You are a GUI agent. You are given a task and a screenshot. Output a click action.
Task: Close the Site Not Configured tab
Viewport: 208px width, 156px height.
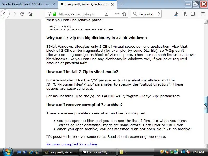pos(54,4)
